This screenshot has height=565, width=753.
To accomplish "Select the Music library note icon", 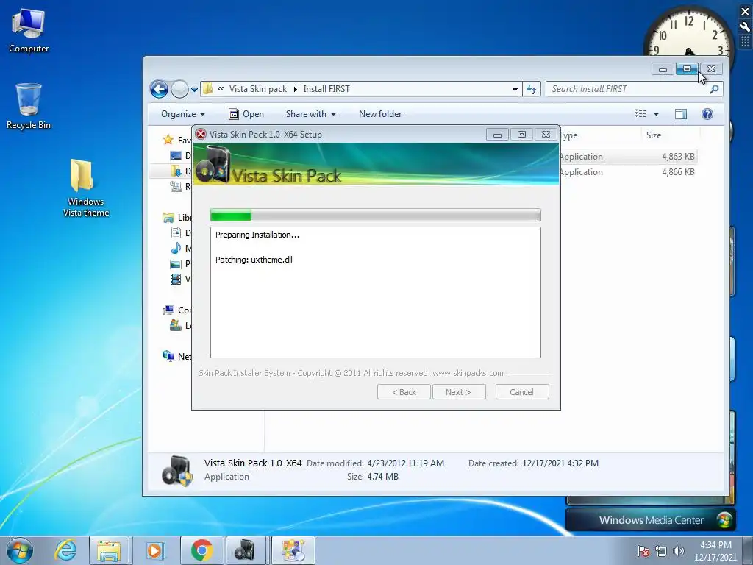I will (176, 248).
